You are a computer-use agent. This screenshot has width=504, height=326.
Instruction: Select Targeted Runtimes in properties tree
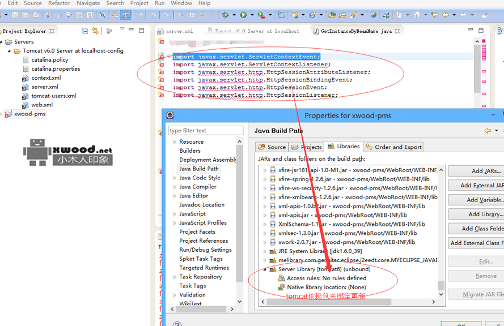click(204, 268)
